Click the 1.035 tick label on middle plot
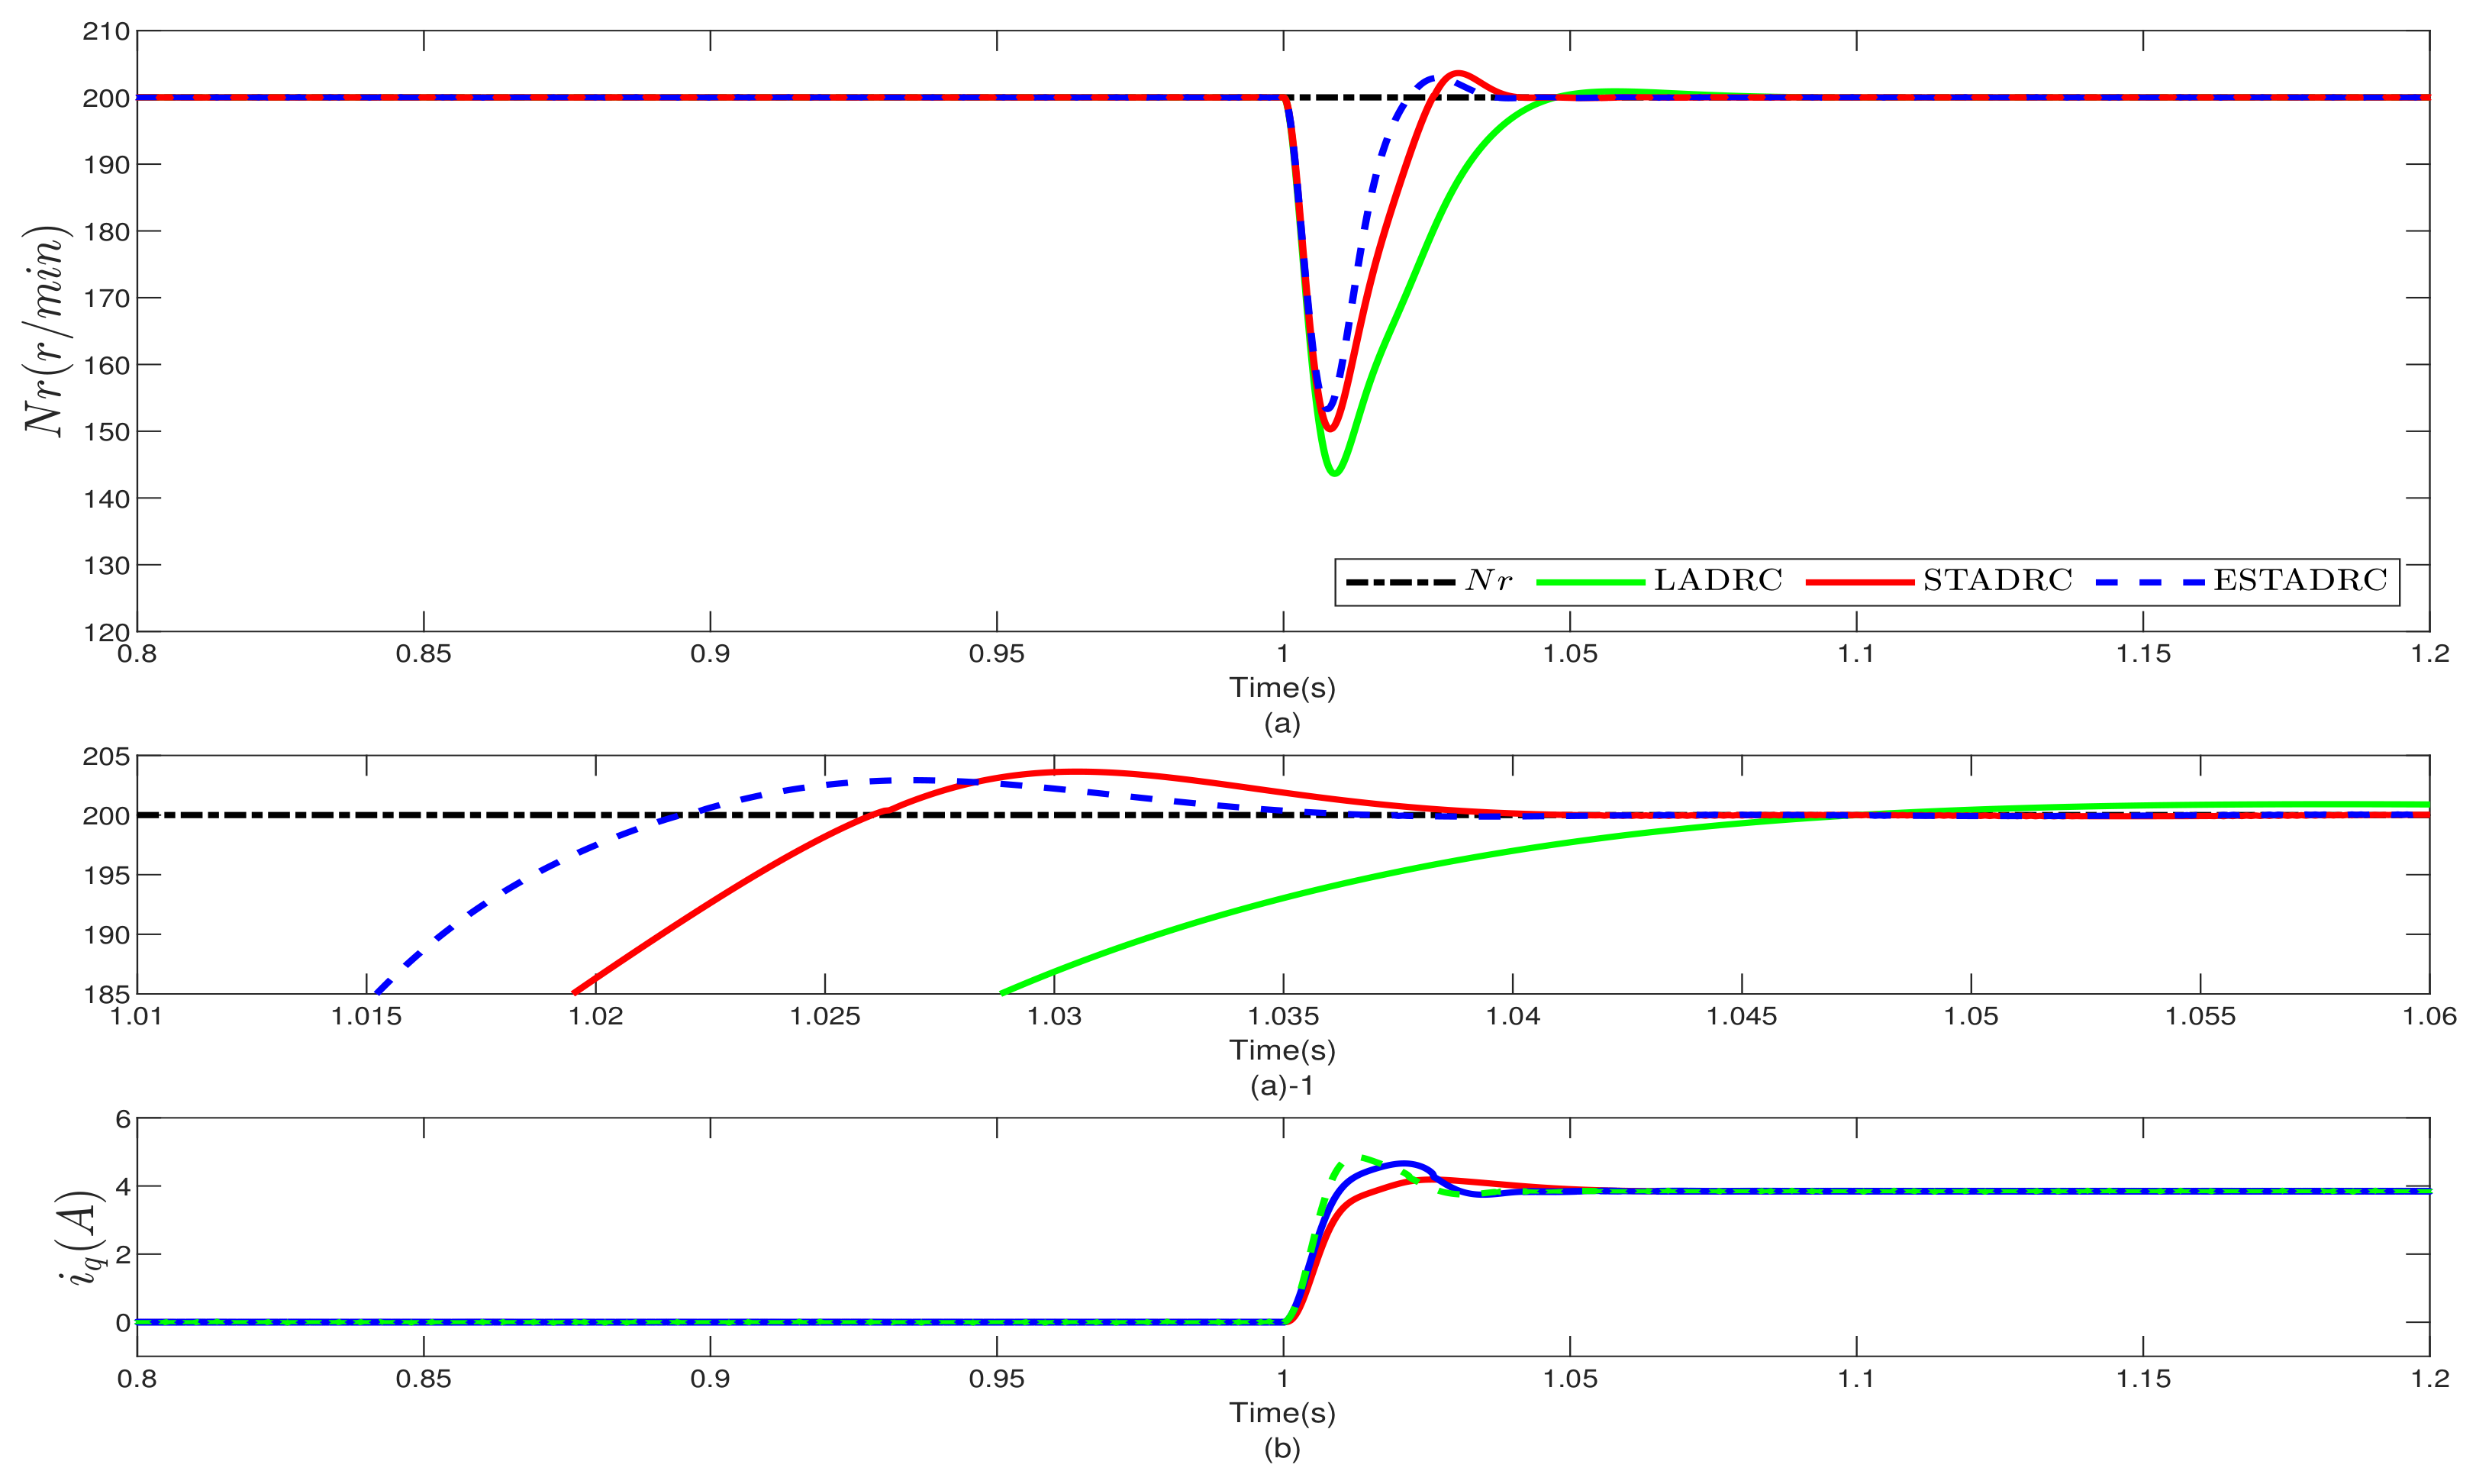Screen dimensions: 2476x1484 pos(1284,1017)
